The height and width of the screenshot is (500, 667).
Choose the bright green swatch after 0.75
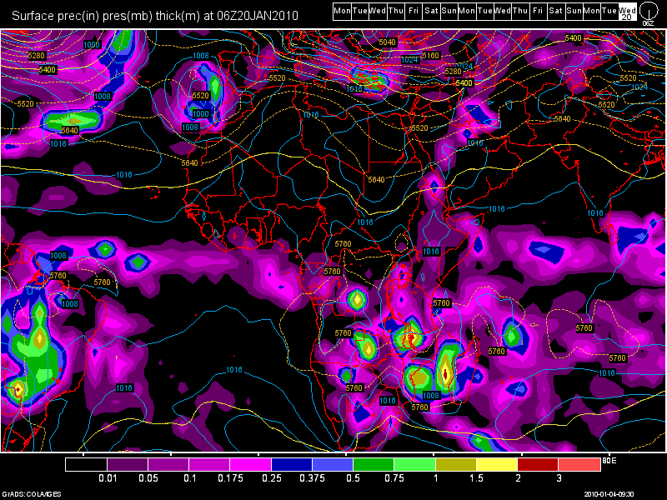[415, 463]
